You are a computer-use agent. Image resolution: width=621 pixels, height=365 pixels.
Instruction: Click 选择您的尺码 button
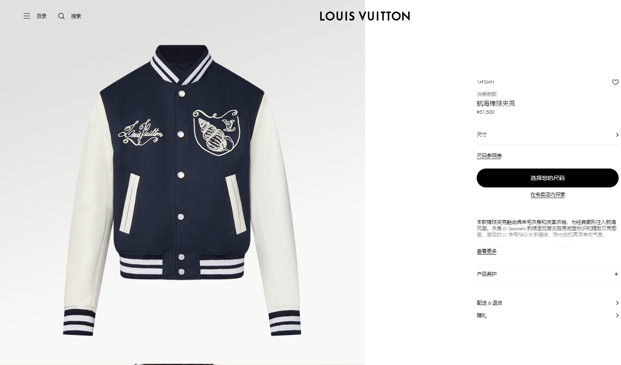point(547,178)
